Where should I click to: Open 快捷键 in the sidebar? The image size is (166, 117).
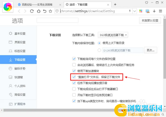click(x=18, y=77)
